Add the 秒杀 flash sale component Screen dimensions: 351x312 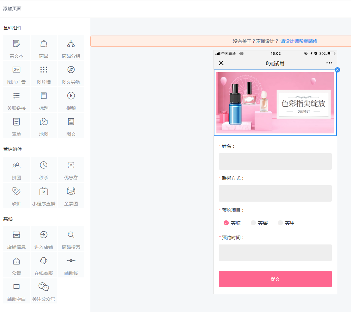click(x=44, y=169)
